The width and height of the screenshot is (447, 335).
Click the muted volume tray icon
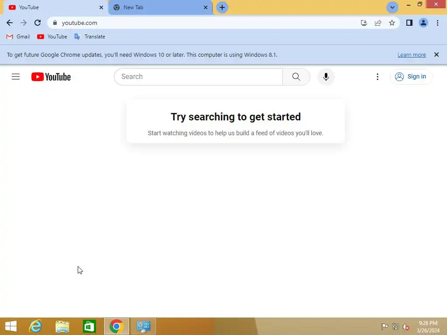coord(406,327)
